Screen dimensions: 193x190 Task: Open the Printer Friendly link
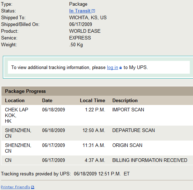pos(15,187)
